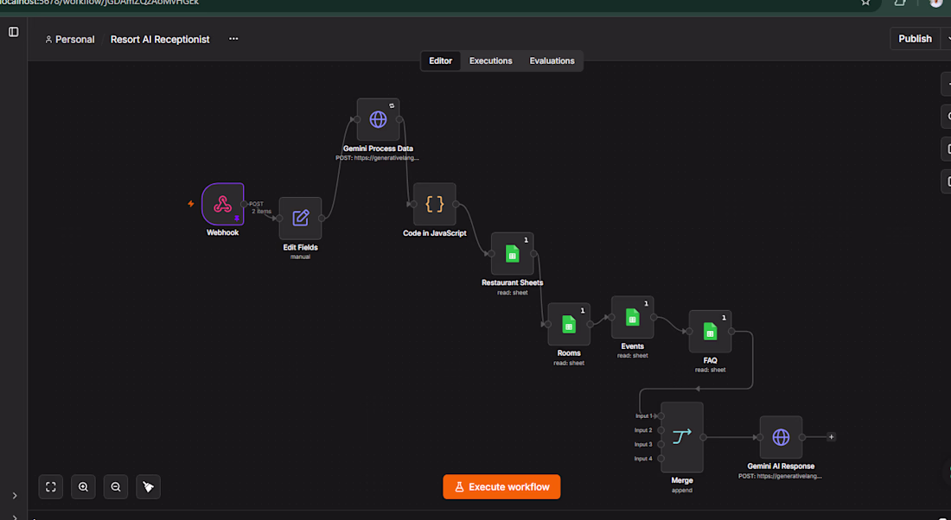Click the Merge node Input 4 connector
The width and height of the screenshot is (951, 520).
[661, 459]
